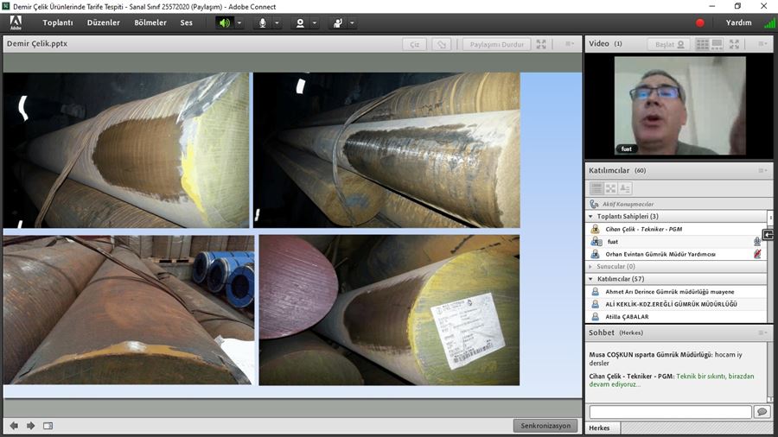Toggle the slide sidebar icon beside arrows

[x=48, y=425]
